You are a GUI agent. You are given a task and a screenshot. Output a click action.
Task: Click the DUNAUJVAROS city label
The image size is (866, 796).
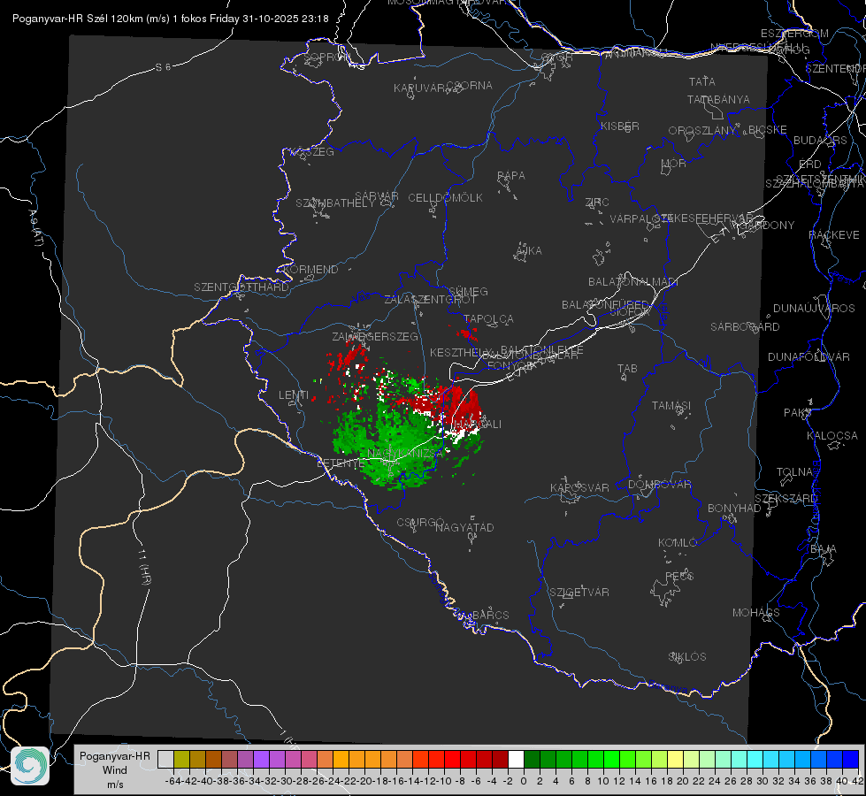point(814,309)
